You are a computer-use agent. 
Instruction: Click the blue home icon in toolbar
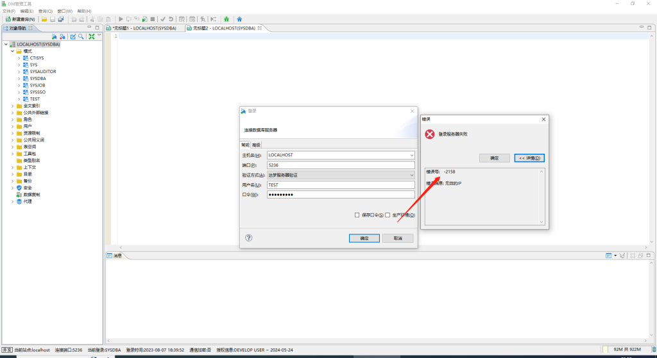tap(239, 19)
